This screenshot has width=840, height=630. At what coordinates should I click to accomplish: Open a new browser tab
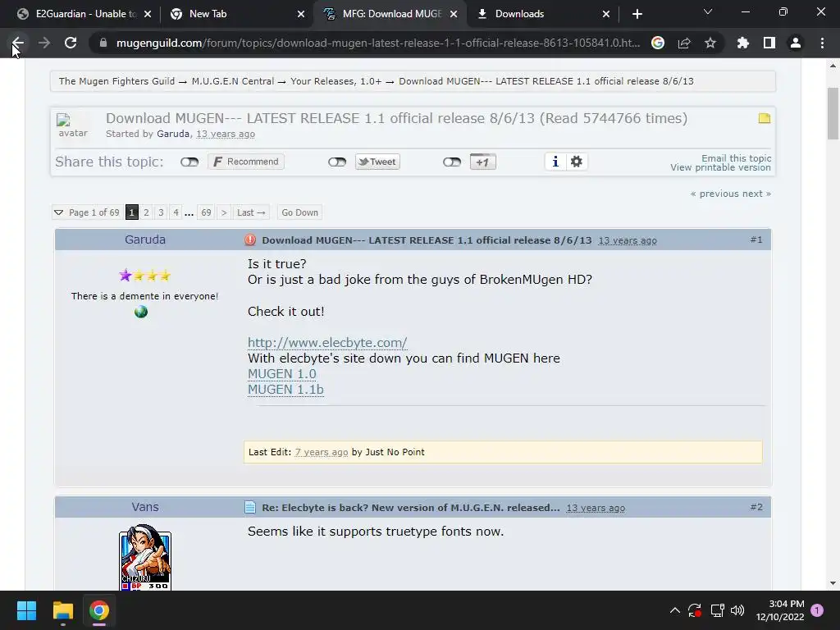(x=637, y=14)
